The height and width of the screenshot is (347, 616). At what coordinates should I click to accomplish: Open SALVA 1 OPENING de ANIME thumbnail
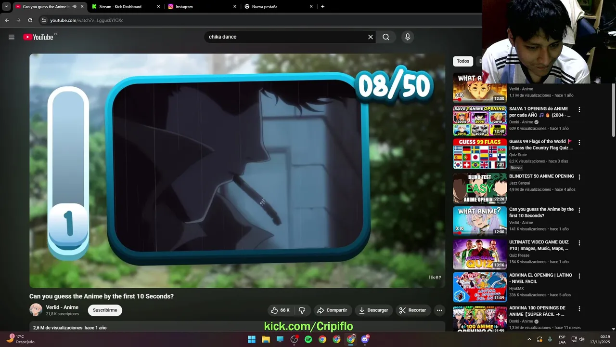(480, 120)
